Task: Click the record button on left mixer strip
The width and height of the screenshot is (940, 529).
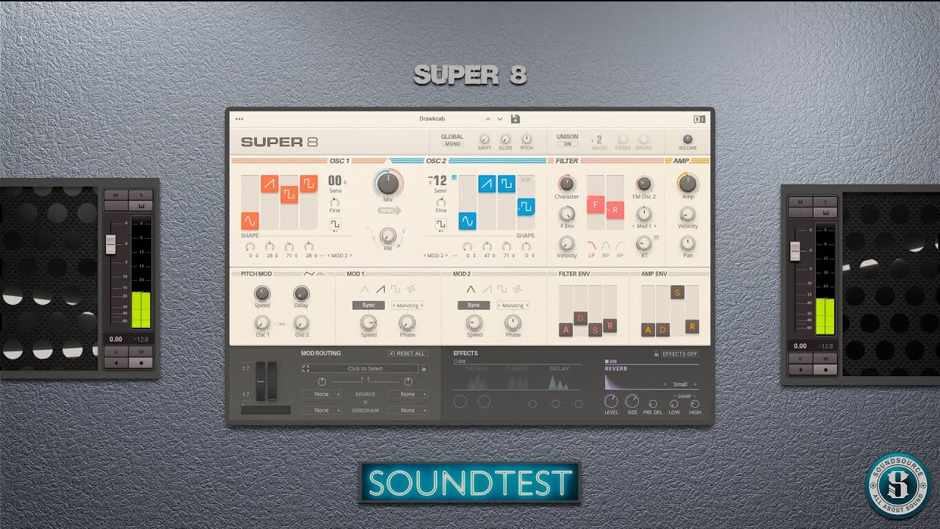Action: click(x=141, y=362)
